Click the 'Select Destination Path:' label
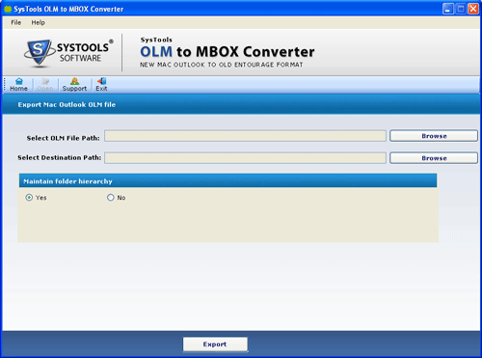482x358 pixels. [60, 157]
